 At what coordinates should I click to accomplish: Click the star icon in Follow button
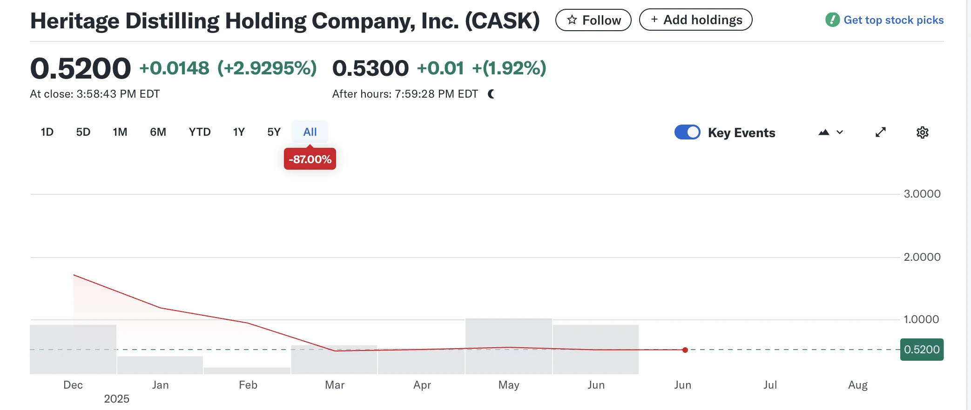(x=572, y=20)
